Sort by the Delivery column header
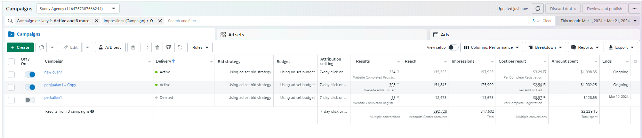 [x=165, y=61]
